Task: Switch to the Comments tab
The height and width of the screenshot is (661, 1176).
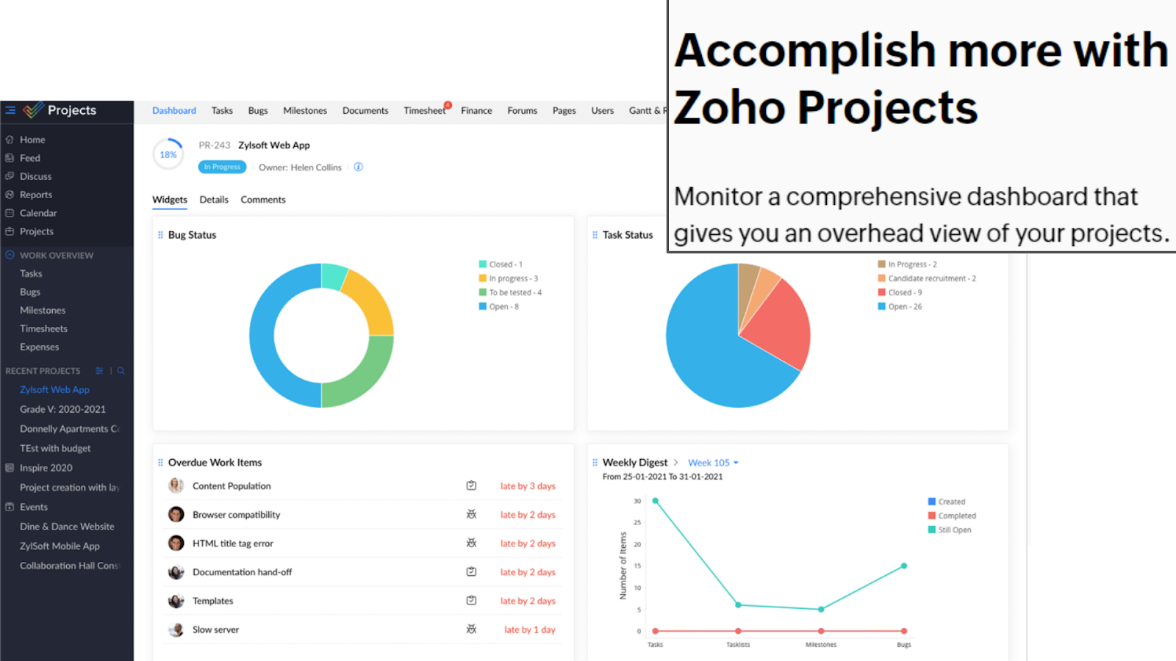Action: pos(263,199)
